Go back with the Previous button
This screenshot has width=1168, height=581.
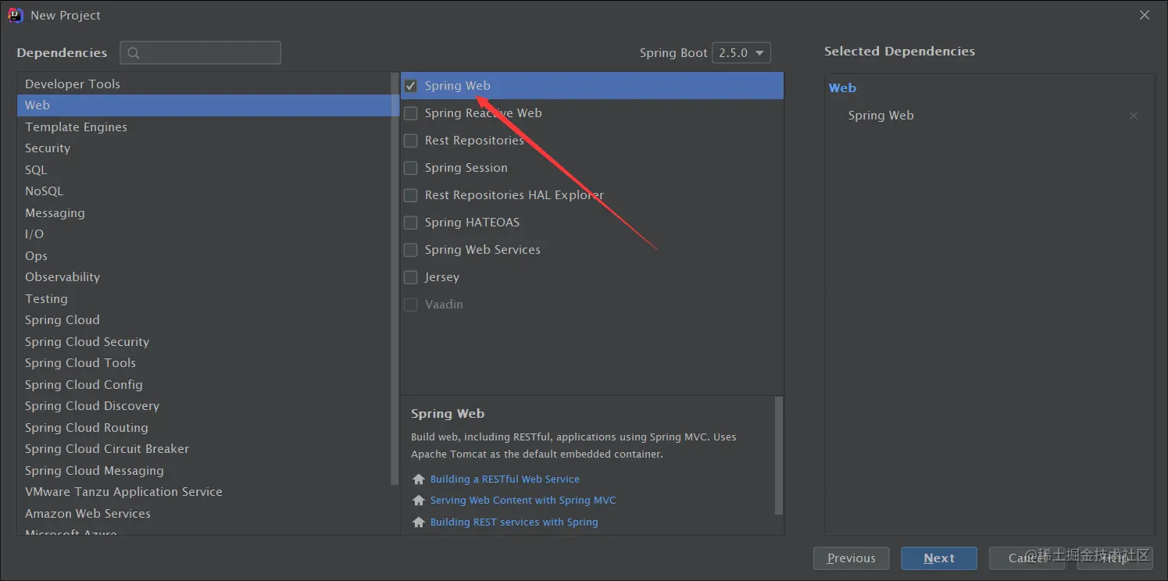851,558
